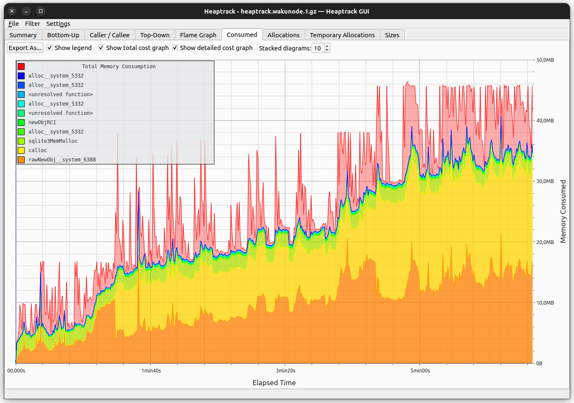The image size is (574, 403).
Task: Uncheck Show legend
Action: pos(50,48)
